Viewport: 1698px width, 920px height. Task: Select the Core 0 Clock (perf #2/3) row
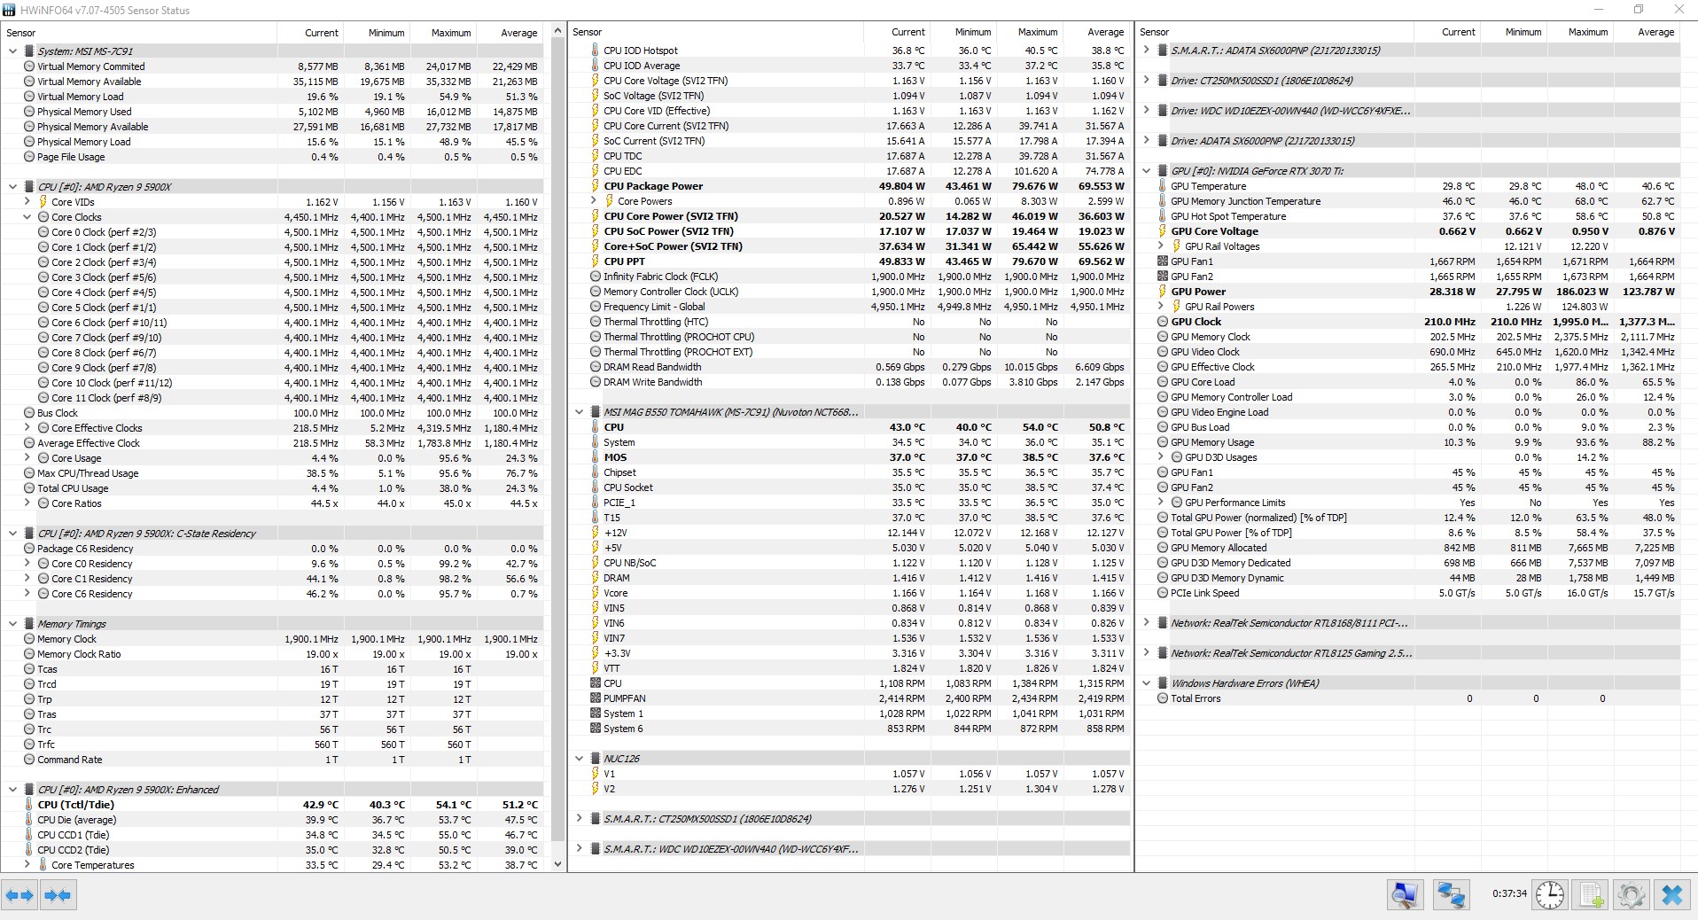(273, 232)
